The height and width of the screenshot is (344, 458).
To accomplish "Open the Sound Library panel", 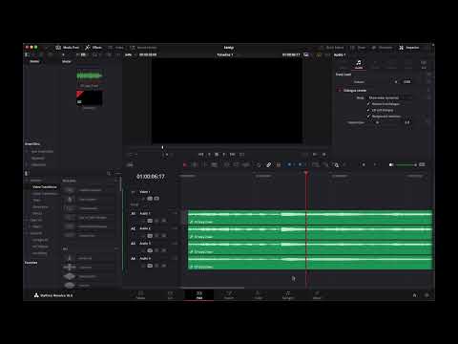I will [x=143, y=48].
